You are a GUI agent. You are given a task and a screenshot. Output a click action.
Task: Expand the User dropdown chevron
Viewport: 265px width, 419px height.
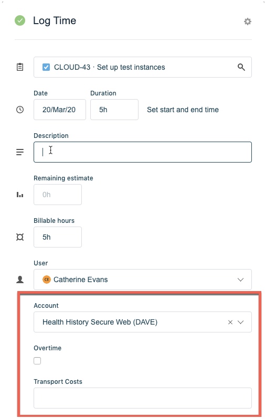tap(240, 280)
